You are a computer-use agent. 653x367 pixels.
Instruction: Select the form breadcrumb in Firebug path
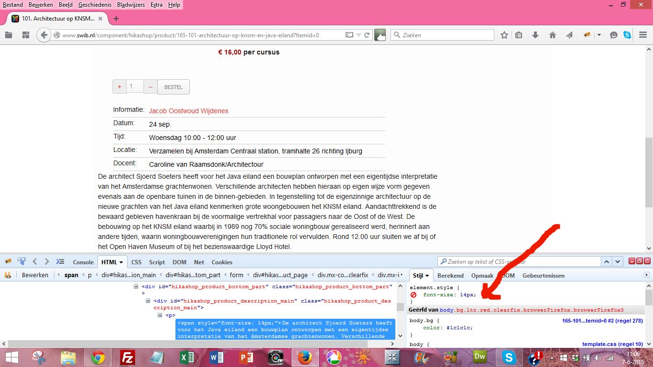point(236,275)
